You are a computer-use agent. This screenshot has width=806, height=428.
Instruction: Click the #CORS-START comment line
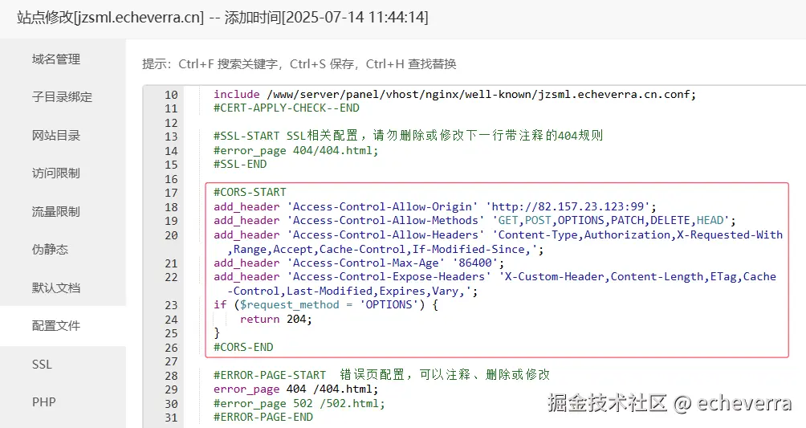250,193
